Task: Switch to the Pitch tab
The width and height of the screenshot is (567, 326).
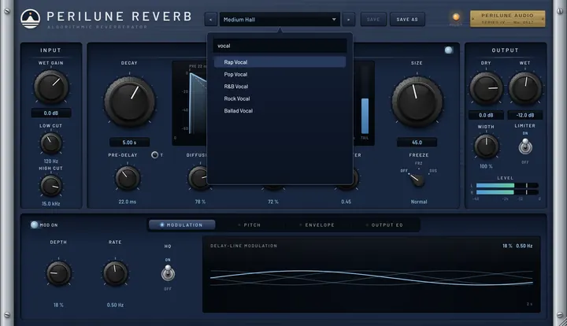Action: (250, 224)
